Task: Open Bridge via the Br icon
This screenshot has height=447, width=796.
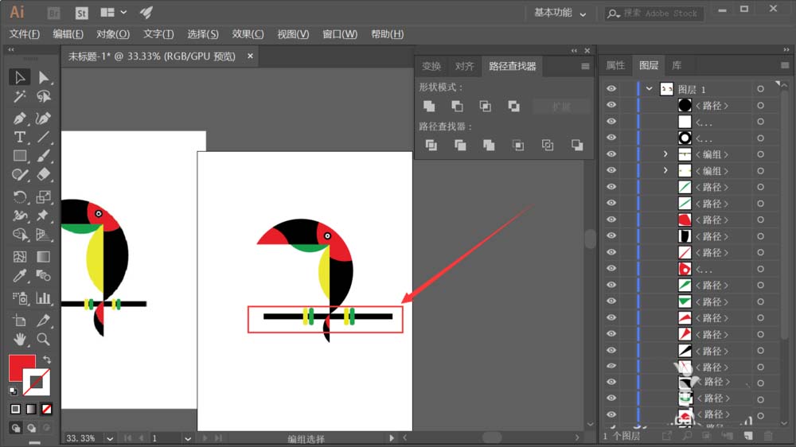Action: (x=53, y=14)
